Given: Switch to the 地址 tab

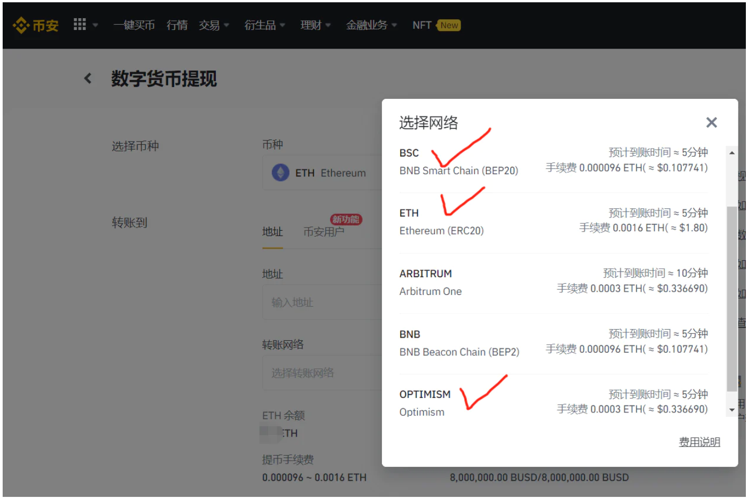Looking at the screenshot, I should tap(272, 232).
